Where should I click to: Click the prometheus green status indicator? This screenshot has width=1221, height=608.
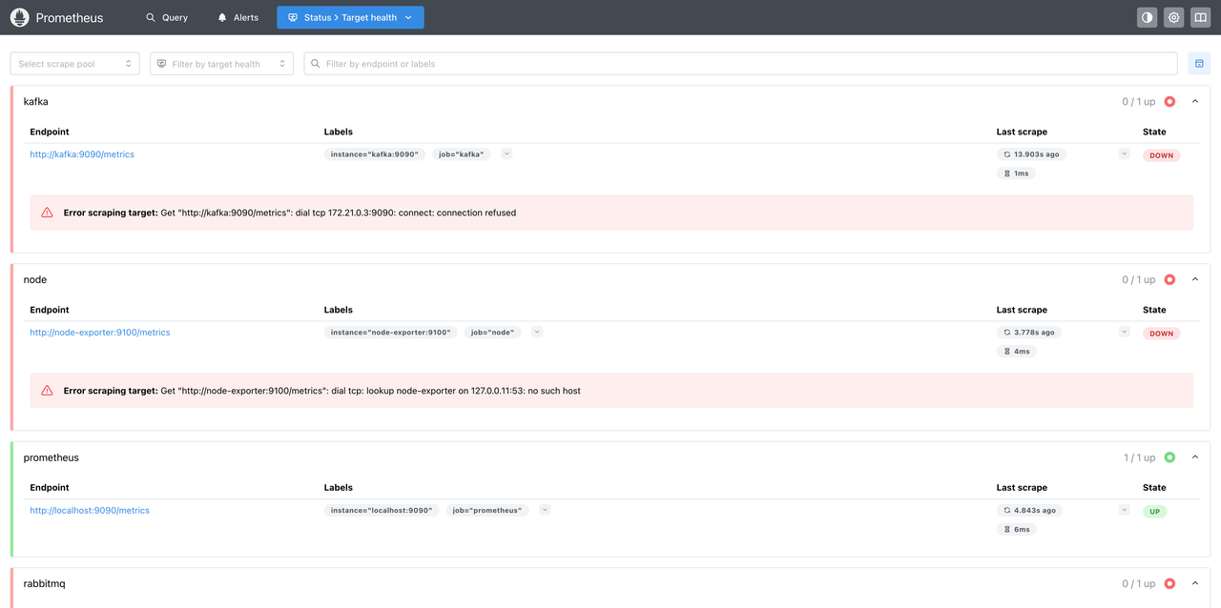pyautogui.click(x=1169, y=457)
